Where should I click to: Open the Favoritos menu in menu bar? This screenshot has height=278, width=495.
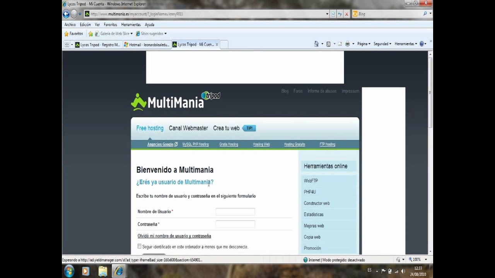coord(110,24)
